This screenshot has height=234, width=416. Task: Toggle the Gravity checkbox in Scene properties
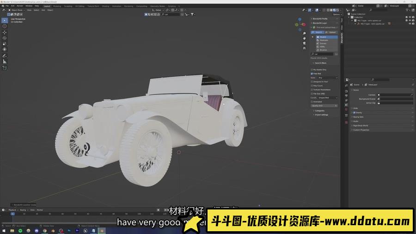(x=354, y=112)
